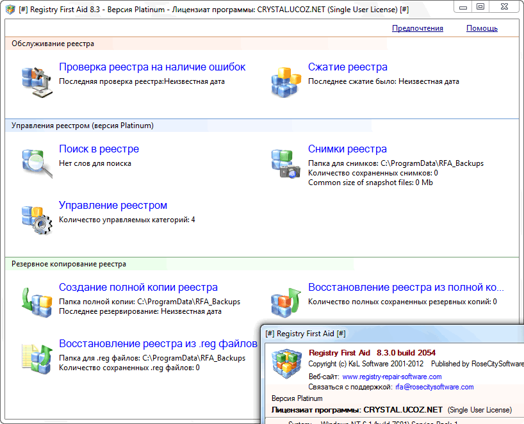Click the registry compression cubes icon
This screenshot has width=524, height=424.
pyautogui.click(x=286, y=82)
